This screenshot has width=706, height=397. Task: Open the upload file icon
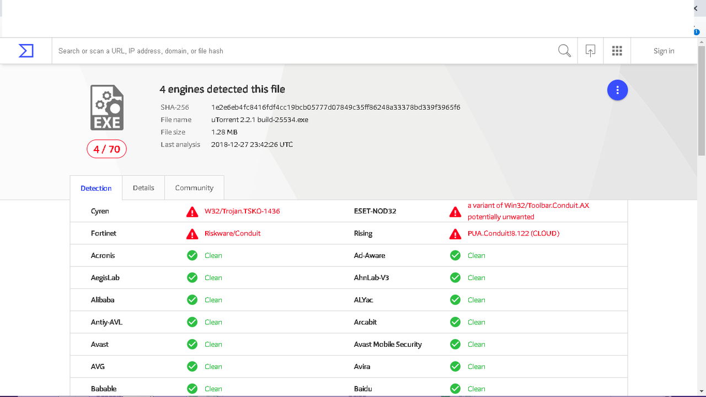[x=590, y=51]
